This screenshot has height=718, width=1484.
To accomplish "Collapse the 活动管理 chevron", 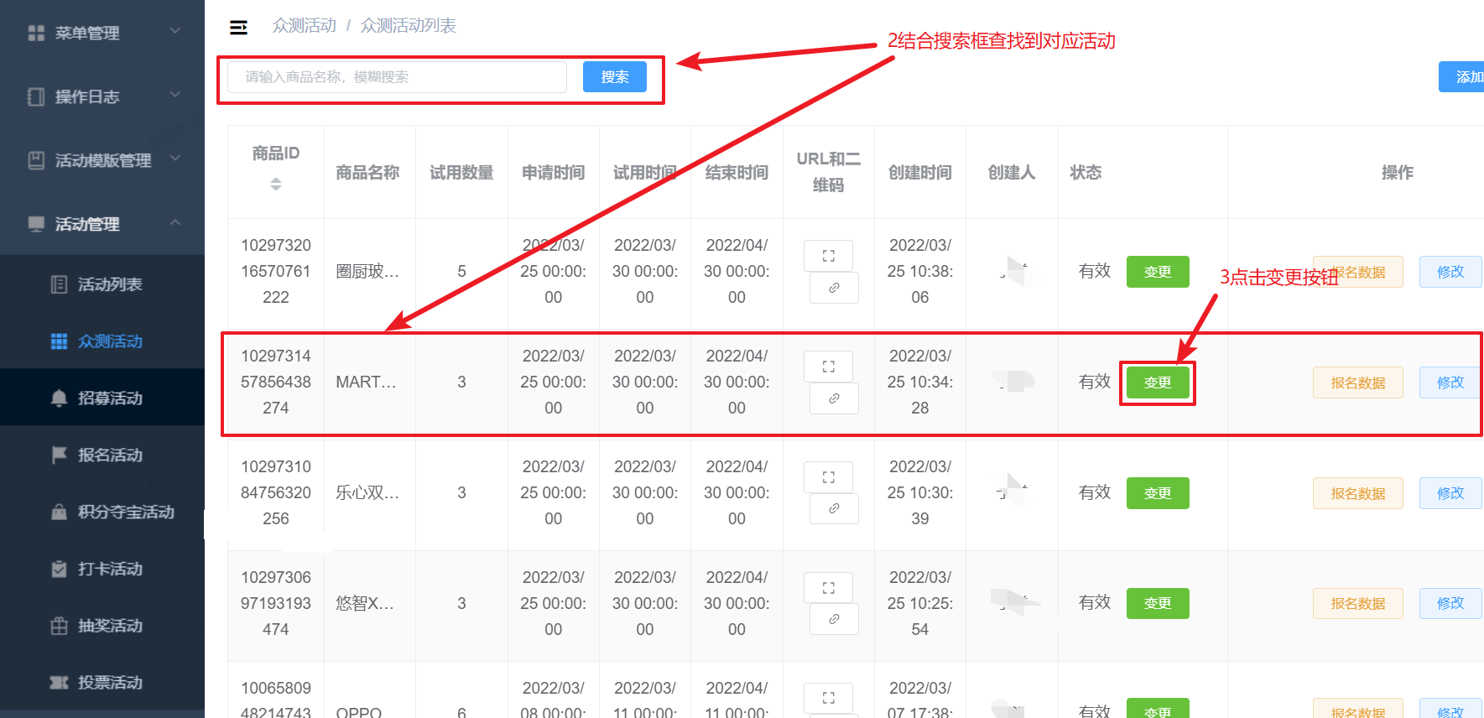I will [x=175, y=222].
